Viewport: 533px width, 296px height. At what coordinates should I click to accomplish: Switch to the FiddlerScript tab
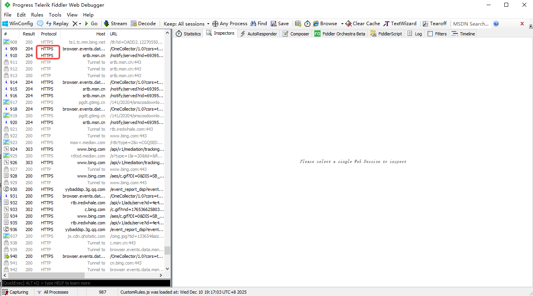pos(386,34)
